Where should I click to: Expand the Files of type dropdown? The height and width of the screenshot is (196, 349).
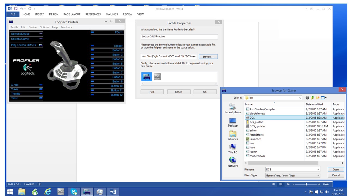click(x=318, y=176)
